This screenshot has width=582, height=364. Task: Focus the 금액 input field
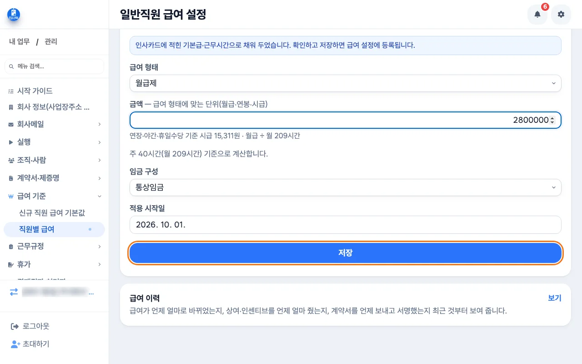346,121
